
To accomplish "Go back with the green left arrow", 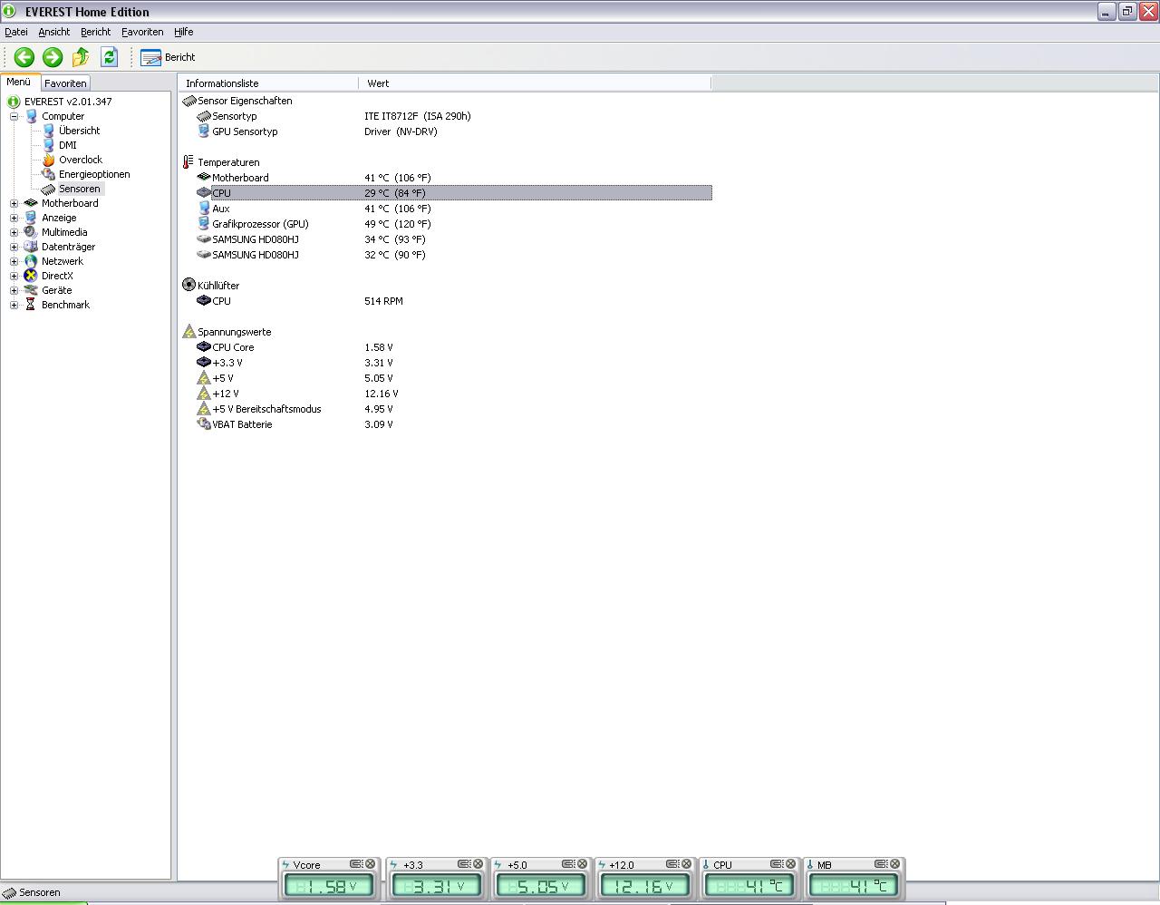I will [x=24, y=57].
